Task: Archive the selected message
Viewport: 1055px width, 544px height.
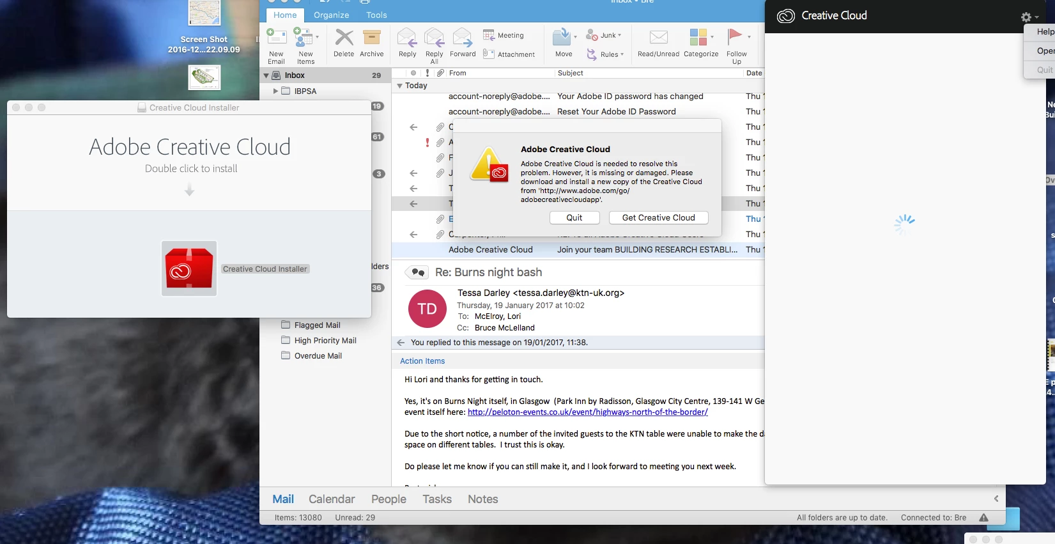Action: pos(371,43)
